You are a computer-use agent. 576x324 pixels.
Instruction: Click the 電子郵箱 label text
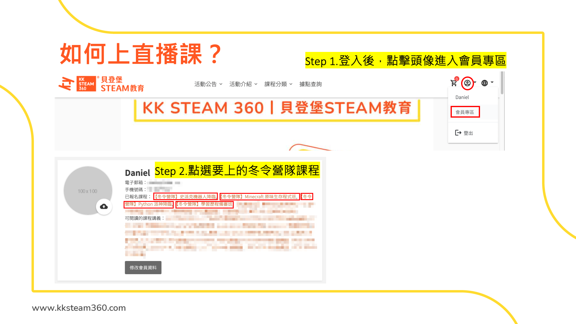(x=135, y=182)
